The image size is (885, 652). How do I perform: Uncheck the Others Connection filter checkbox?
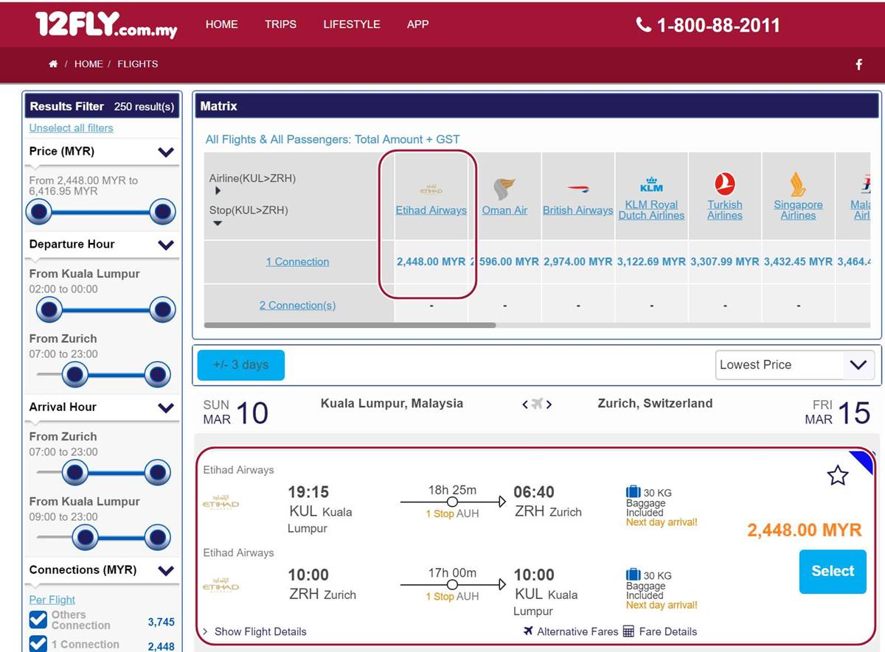coord(38,620)
